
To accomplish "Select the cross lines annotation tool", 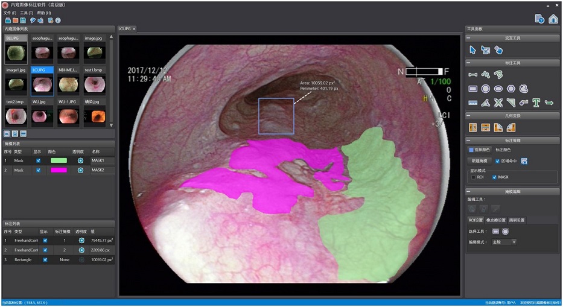I will click(498, 103).
